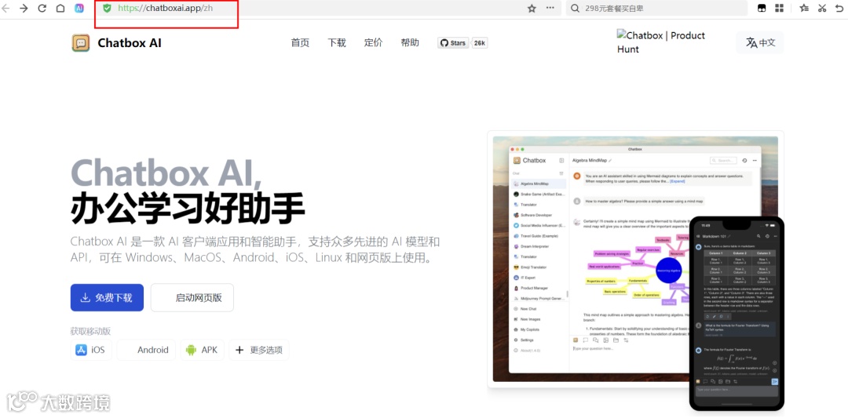Download the APK package

point(203,350)
